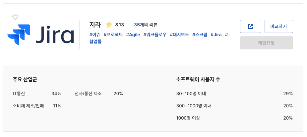This screenshot has height=137, width=307.
Task: Click the #워크플로우 tag
Action: (x=155, y=35)
